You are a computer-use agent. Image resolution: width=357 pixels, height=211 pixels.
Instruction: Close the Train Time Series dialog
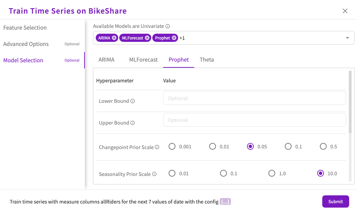tap(345, 11)
